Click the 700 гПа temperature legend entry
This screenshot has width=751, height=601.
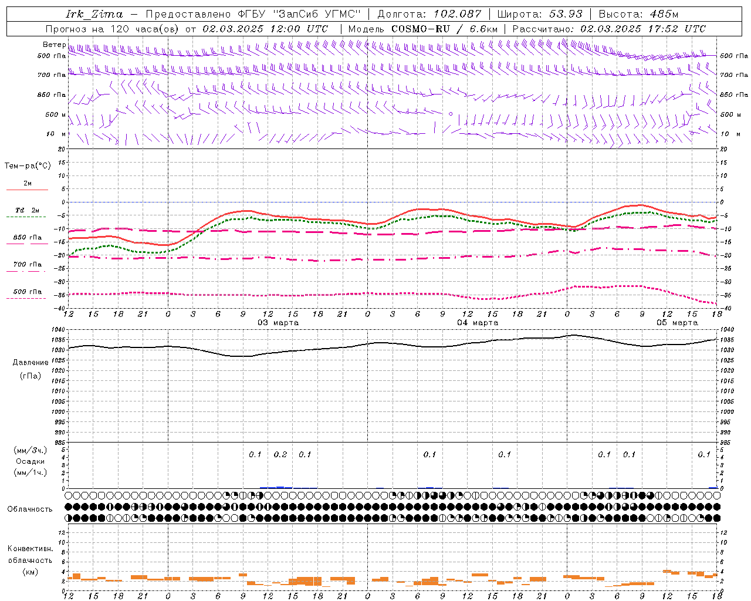(x=28, y=265)
